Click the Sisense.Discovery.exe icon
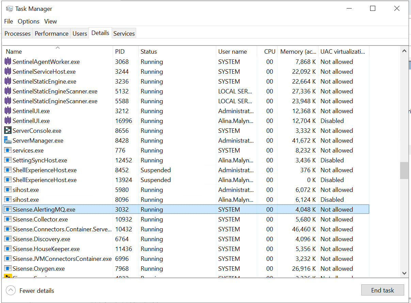This screenshot has height=303, width=411. click(7, 239)
